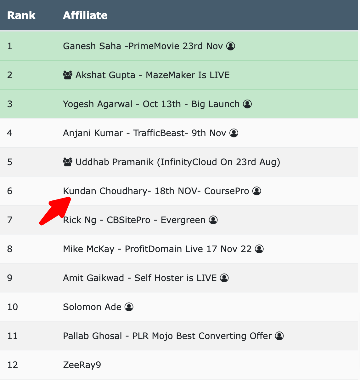
Task: Click Mike McKay ProfitDomain Live text
Action: coord(157,249)
